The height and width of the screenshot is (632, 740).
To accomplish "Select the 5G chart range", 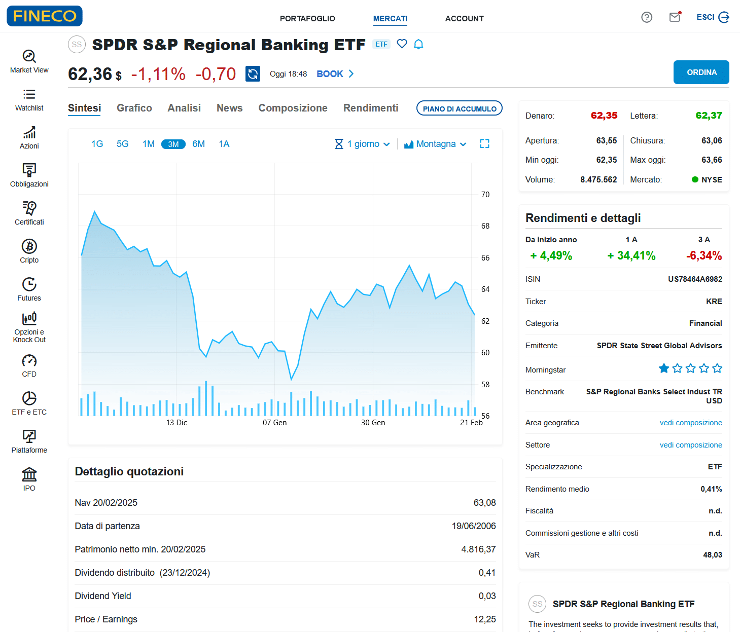I will point(122,144).
